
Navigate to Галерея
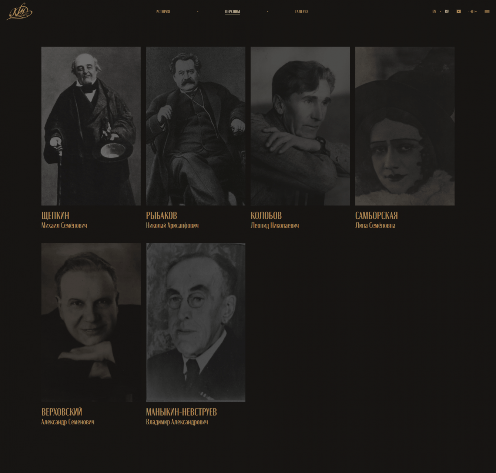(302, 11)
